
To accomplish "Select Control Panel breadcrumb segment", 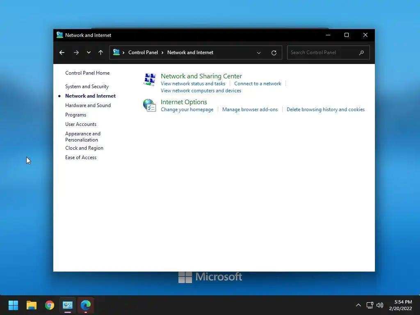I will tap(143, 52).
